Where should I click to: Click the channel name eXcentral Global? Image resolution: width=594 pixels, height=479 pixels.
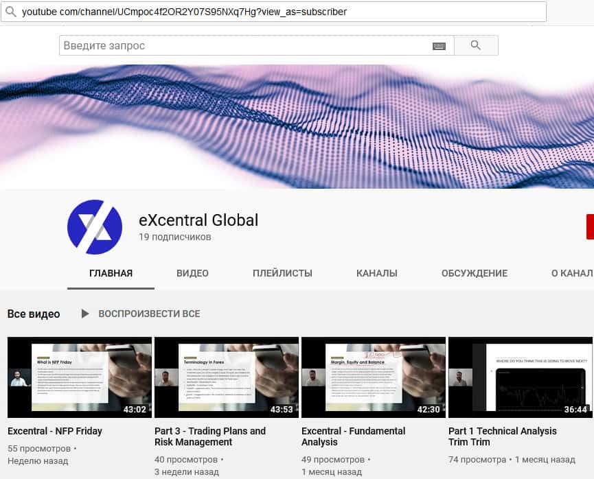pyautogui.click(x=198, y=220)
